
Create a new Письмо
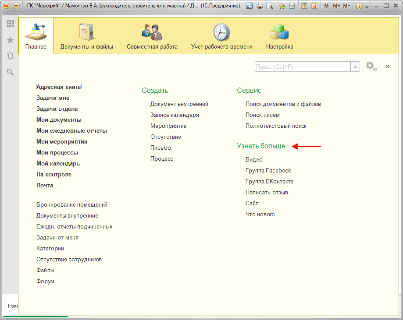click(x=160, y=148)
